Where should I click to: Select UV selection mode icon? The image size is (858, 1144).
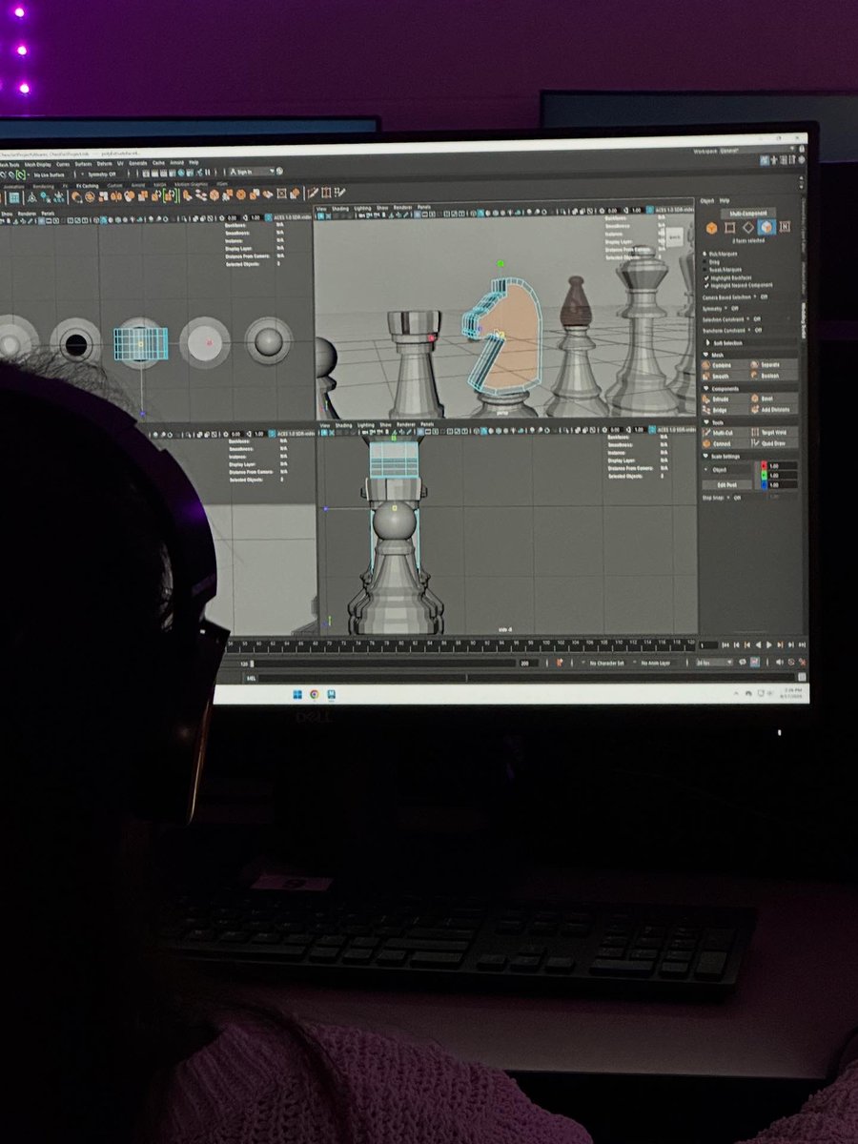click(785, 227)
